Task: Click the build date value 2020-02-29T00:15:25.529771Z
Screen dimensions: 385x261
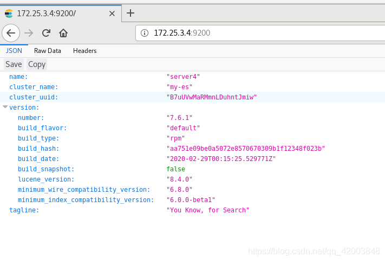Action: point(221,159)
